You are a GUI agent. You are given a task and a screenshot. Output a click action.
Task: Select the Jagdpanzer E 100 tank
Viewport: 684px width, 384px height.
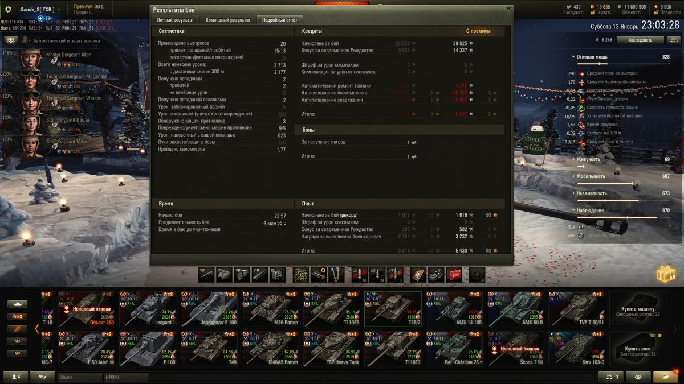click(x=210, y=309)
